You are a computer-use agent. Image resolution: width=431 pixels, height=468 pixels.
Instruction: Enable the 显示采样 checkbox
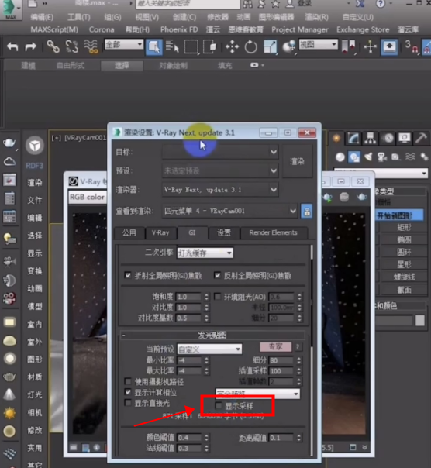tap(219, 405)
